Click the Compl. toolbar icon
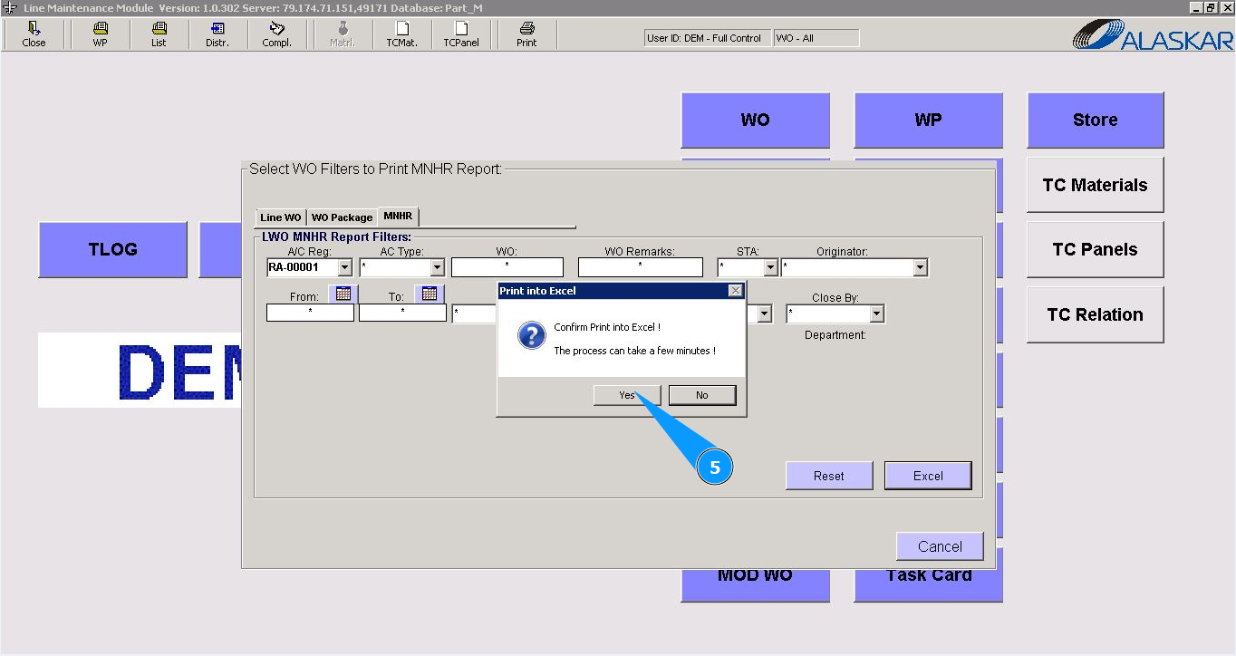 coord(276,34)
